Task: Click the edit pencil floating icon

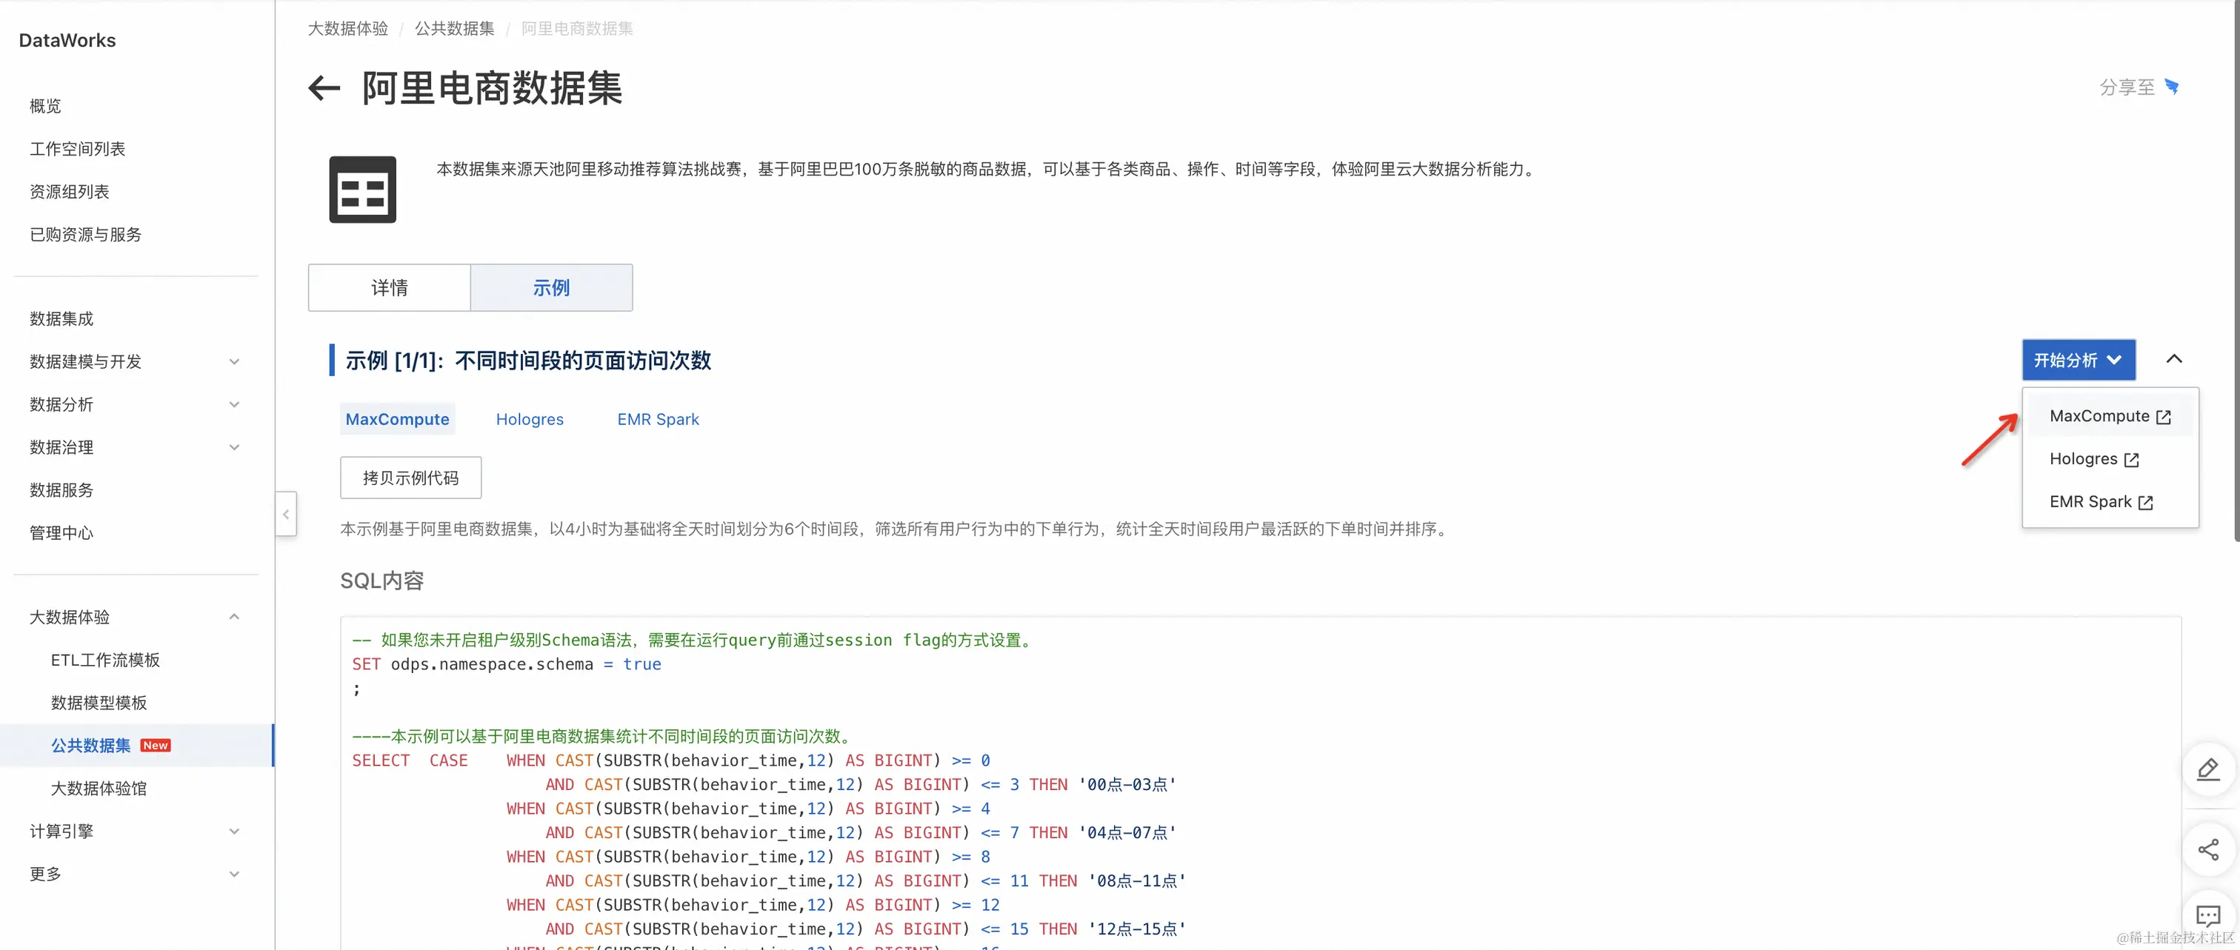Action: [x=2208, y=769]
